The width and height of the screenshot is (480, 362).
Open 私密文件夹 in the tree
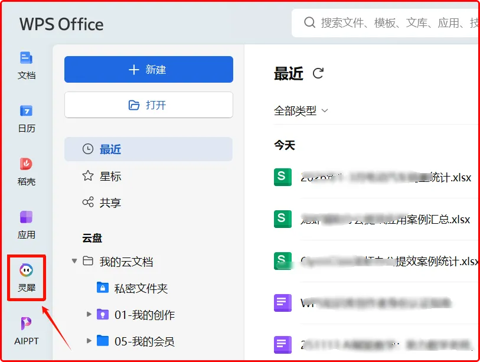click(x=141, y=288)
